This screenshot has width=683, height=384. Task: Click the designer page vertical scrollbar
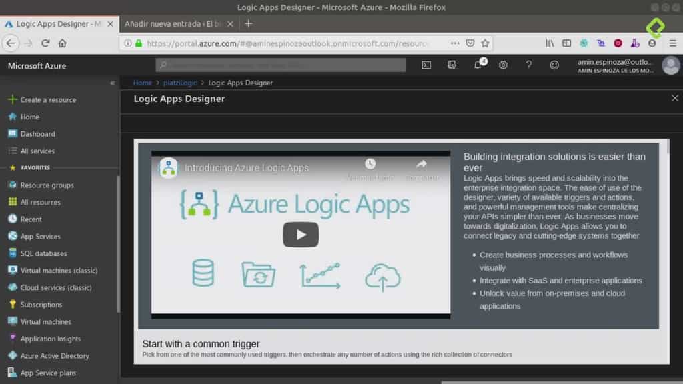tap(668, 146)
